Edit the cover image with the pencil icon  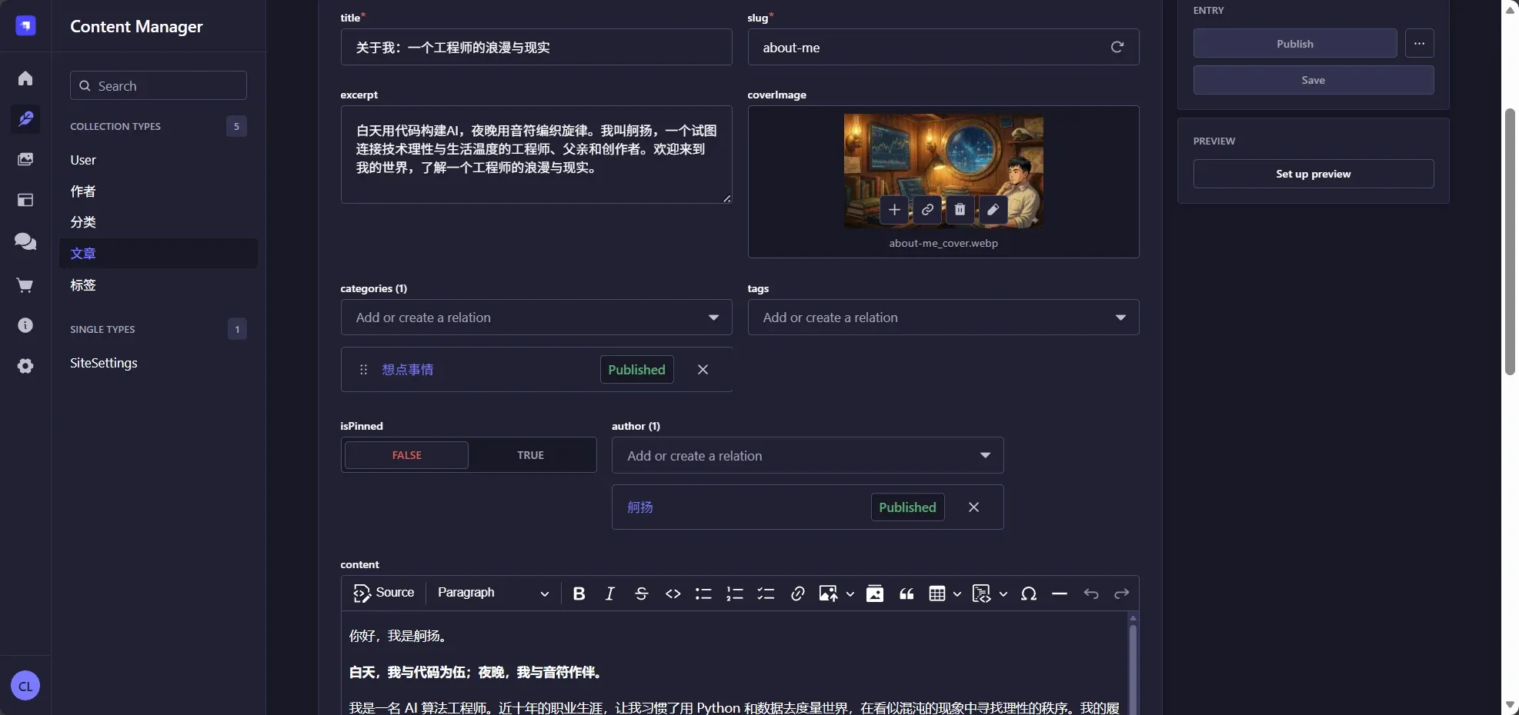coord(992,209)
